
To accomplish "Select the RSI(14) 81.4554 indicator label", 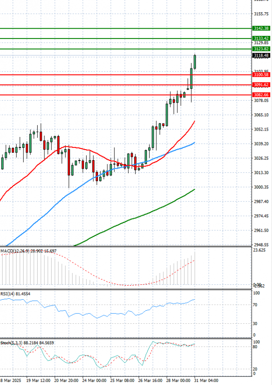I will (x=15, y=294).
